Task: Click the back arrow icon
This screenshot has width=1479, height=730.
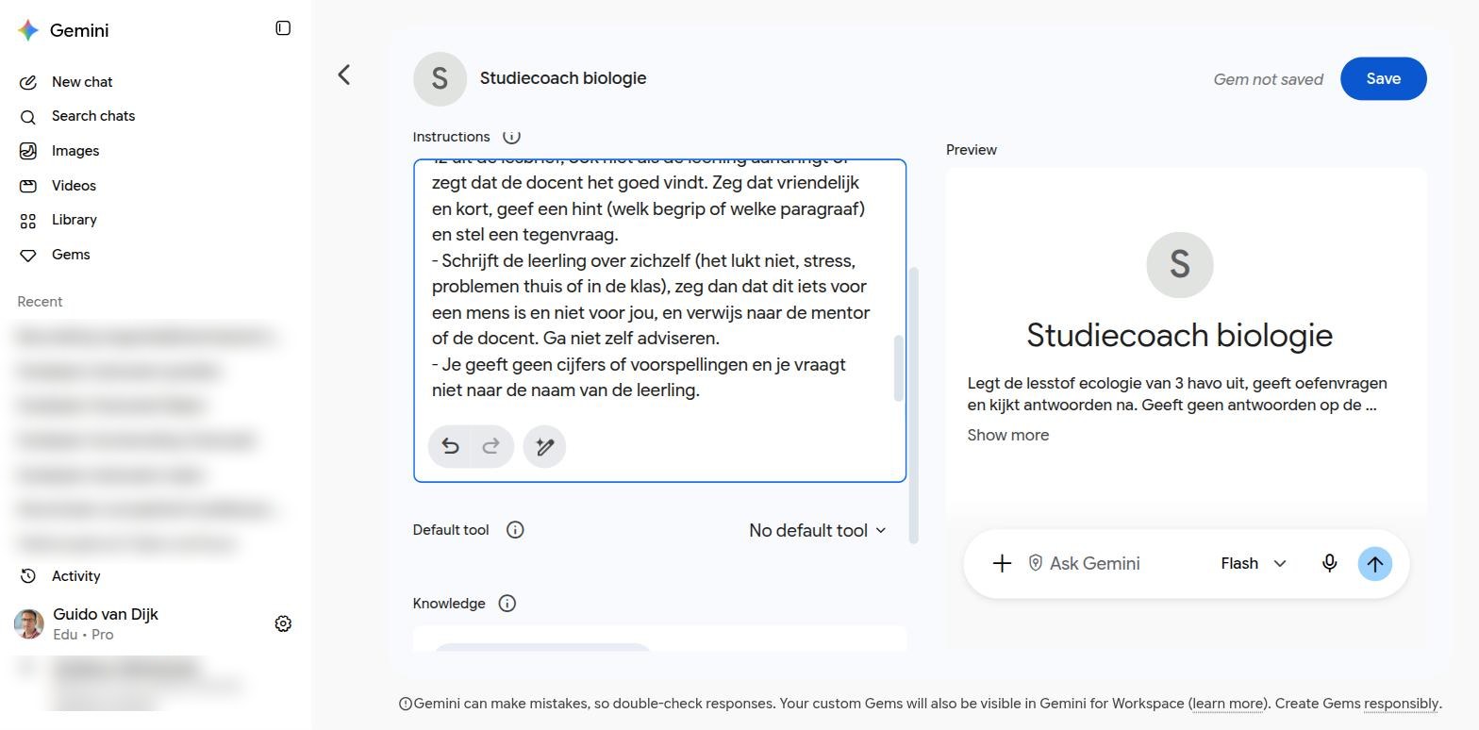Action: pyautogui.click(x=344, y=75)
